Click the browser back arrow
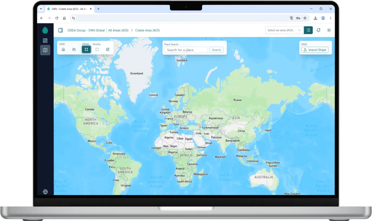This screenshot has width=372, height=221. [x=41, y=18]
